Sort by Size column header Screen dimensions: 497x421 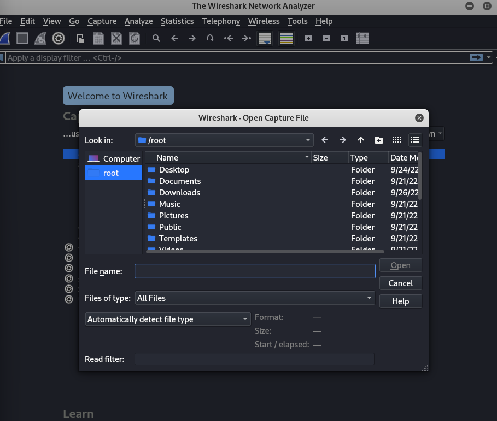(x=330, y=158)
